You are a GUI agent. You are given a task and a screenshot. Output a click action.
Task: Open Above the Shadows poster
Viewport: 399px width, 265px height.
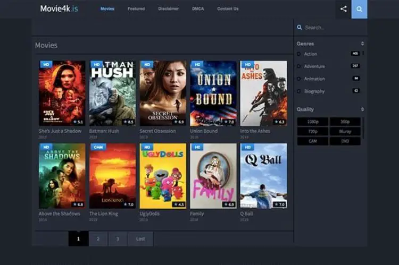point(62,176)
